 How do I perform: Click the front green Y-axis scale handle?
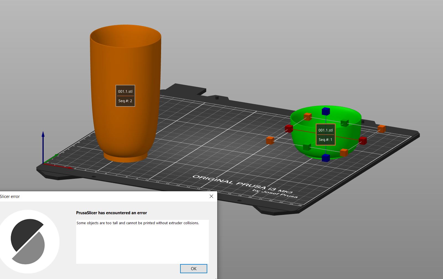pyautogui.click(x=307, y=147)
